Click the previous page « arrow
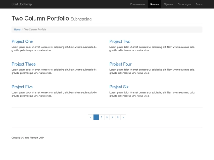Screen dimensions: 214x160 click(x=90, y=117)
